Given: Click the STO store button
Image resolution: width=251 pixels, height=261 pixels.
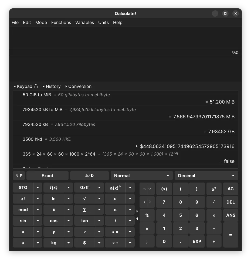Looking at the screenshot, I should pyautogui.click(x=23, y=188).
